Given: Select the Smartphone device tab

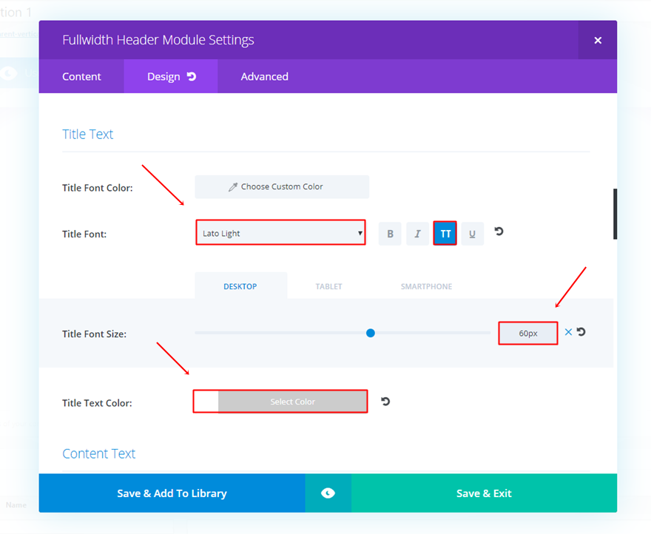Looking at the screenshot, I should pyautogui.click(x=426, y=286).
